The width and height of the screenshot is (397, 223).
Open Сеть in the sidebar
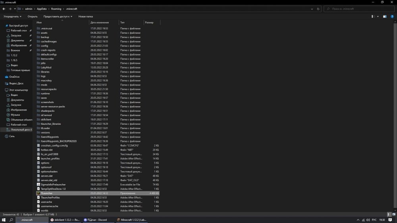point(12,136)
